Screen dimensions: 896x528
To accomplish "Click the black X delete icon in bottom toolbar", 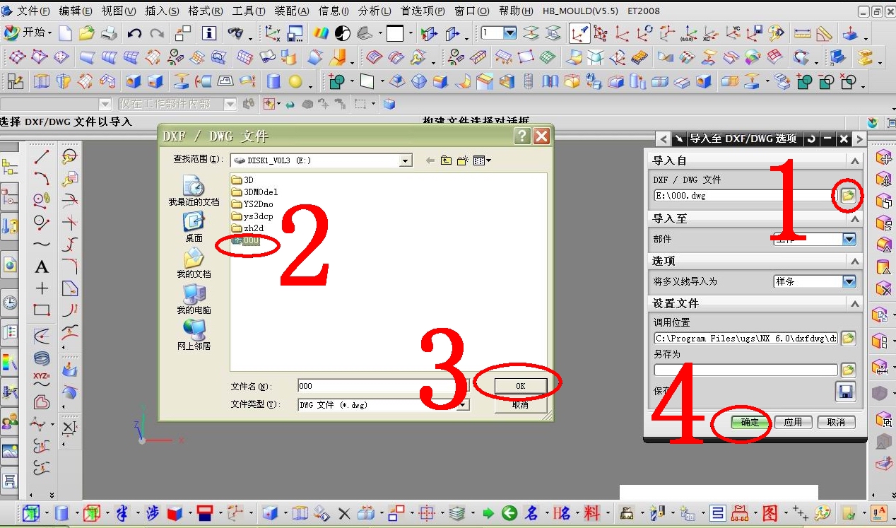I will click(x=344, y=513).
